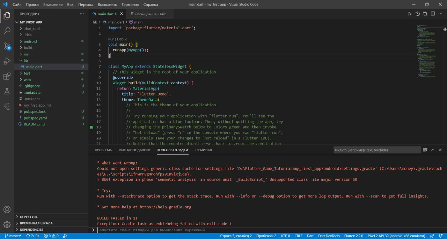The image size is (447, 239).
Task: Open the Flutter/Dart sidebar icon
Action: 7,106
